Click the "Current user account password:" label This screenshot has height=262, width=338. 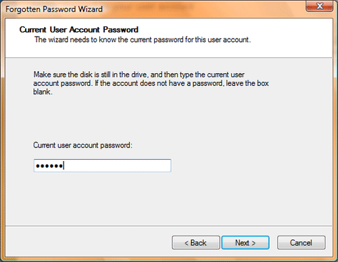coord(82,145)
